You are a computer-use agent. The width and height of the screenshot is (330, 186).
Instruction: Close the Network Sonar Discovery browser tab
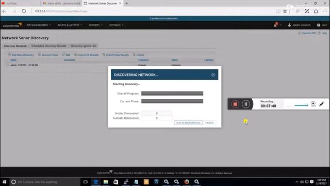click(x=120, y=4)
